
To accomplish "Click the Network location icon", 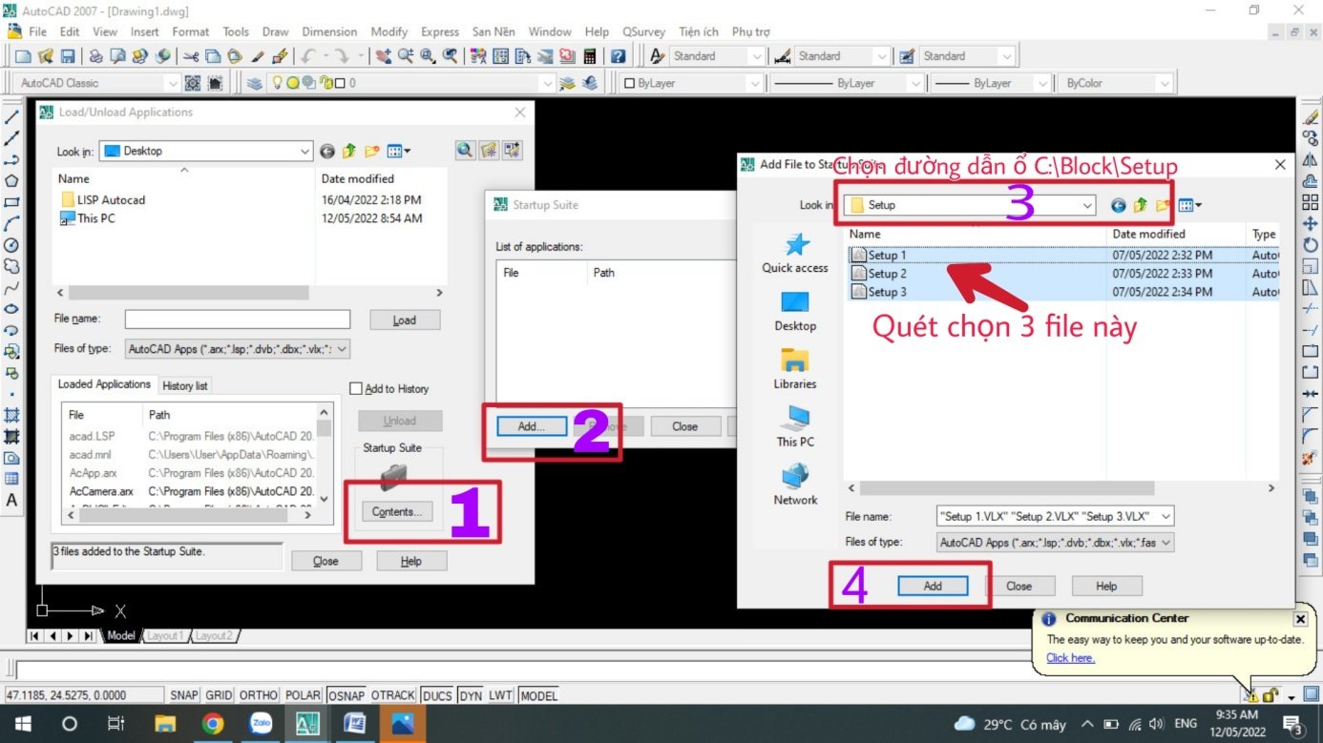I will [x=794, y=485].
